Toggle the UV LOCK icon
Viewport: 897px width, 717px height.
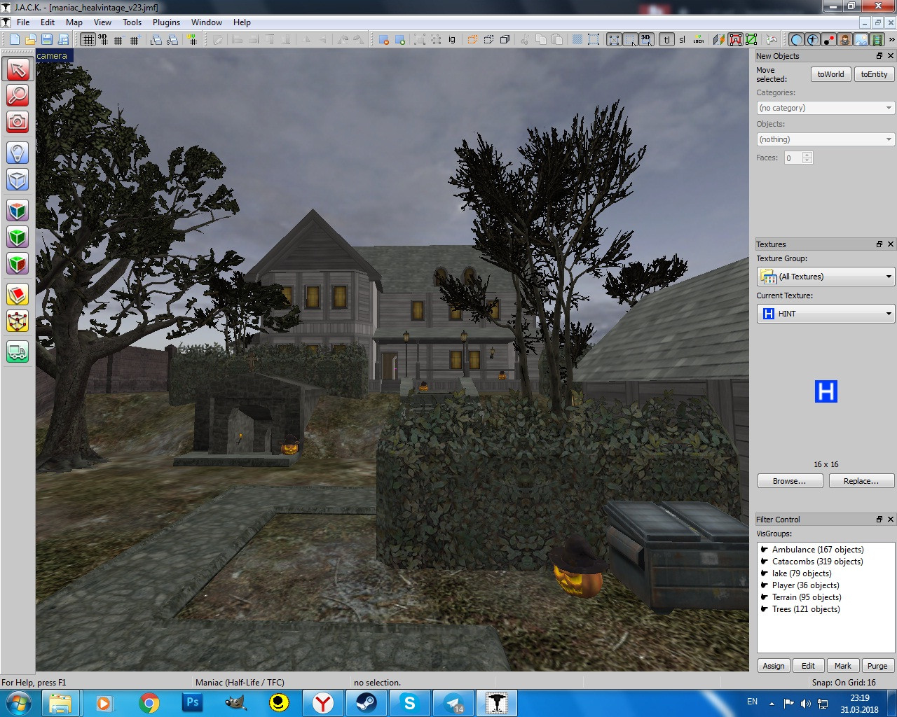(699, 39)
